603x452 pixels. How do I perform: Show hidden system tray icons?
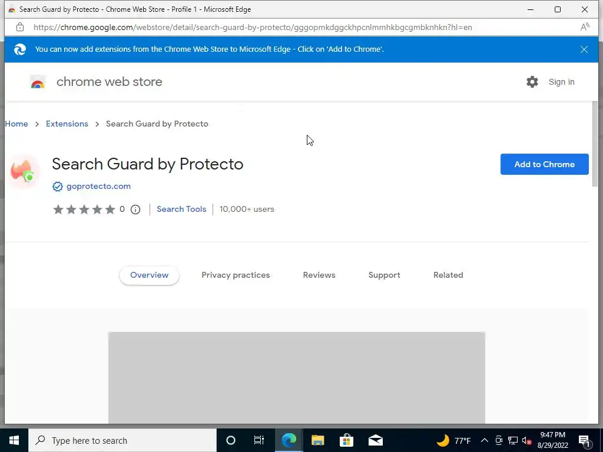(485, 440)
